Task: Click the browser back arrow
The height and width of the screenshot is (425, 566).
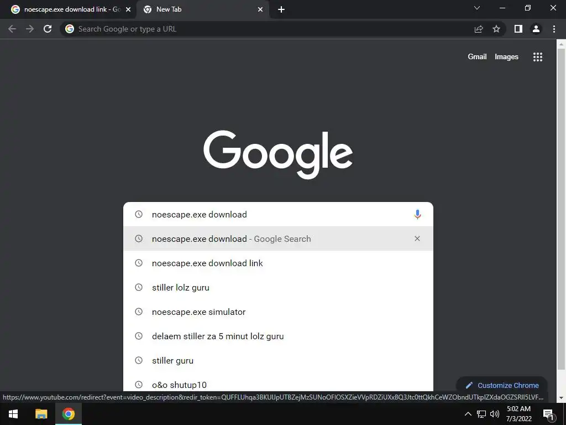Action: pos(12,29)
